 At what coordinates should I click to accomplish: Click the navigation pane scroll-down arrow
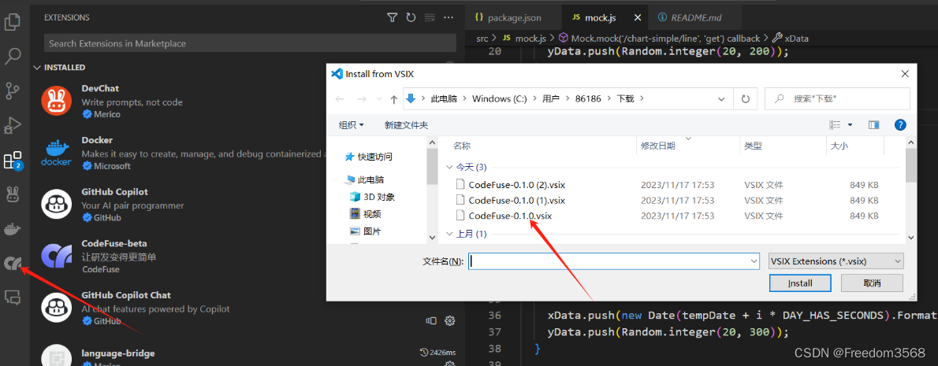(432, 237)
